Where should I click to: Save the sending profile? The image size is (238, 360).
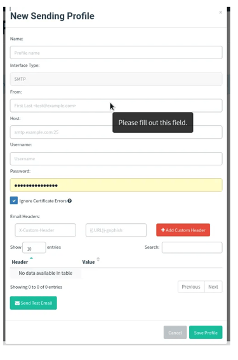(x=206, y=333)
